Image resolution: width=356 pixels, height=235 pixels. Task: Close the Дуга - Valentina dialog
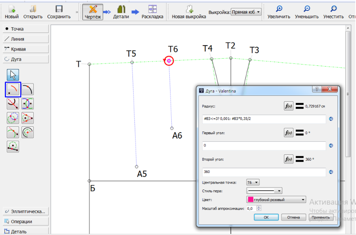330,89
